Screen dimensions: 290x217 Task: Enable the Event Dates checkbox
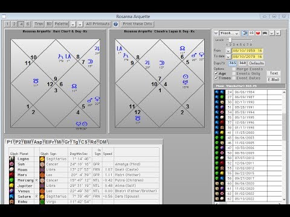(234, 78)
